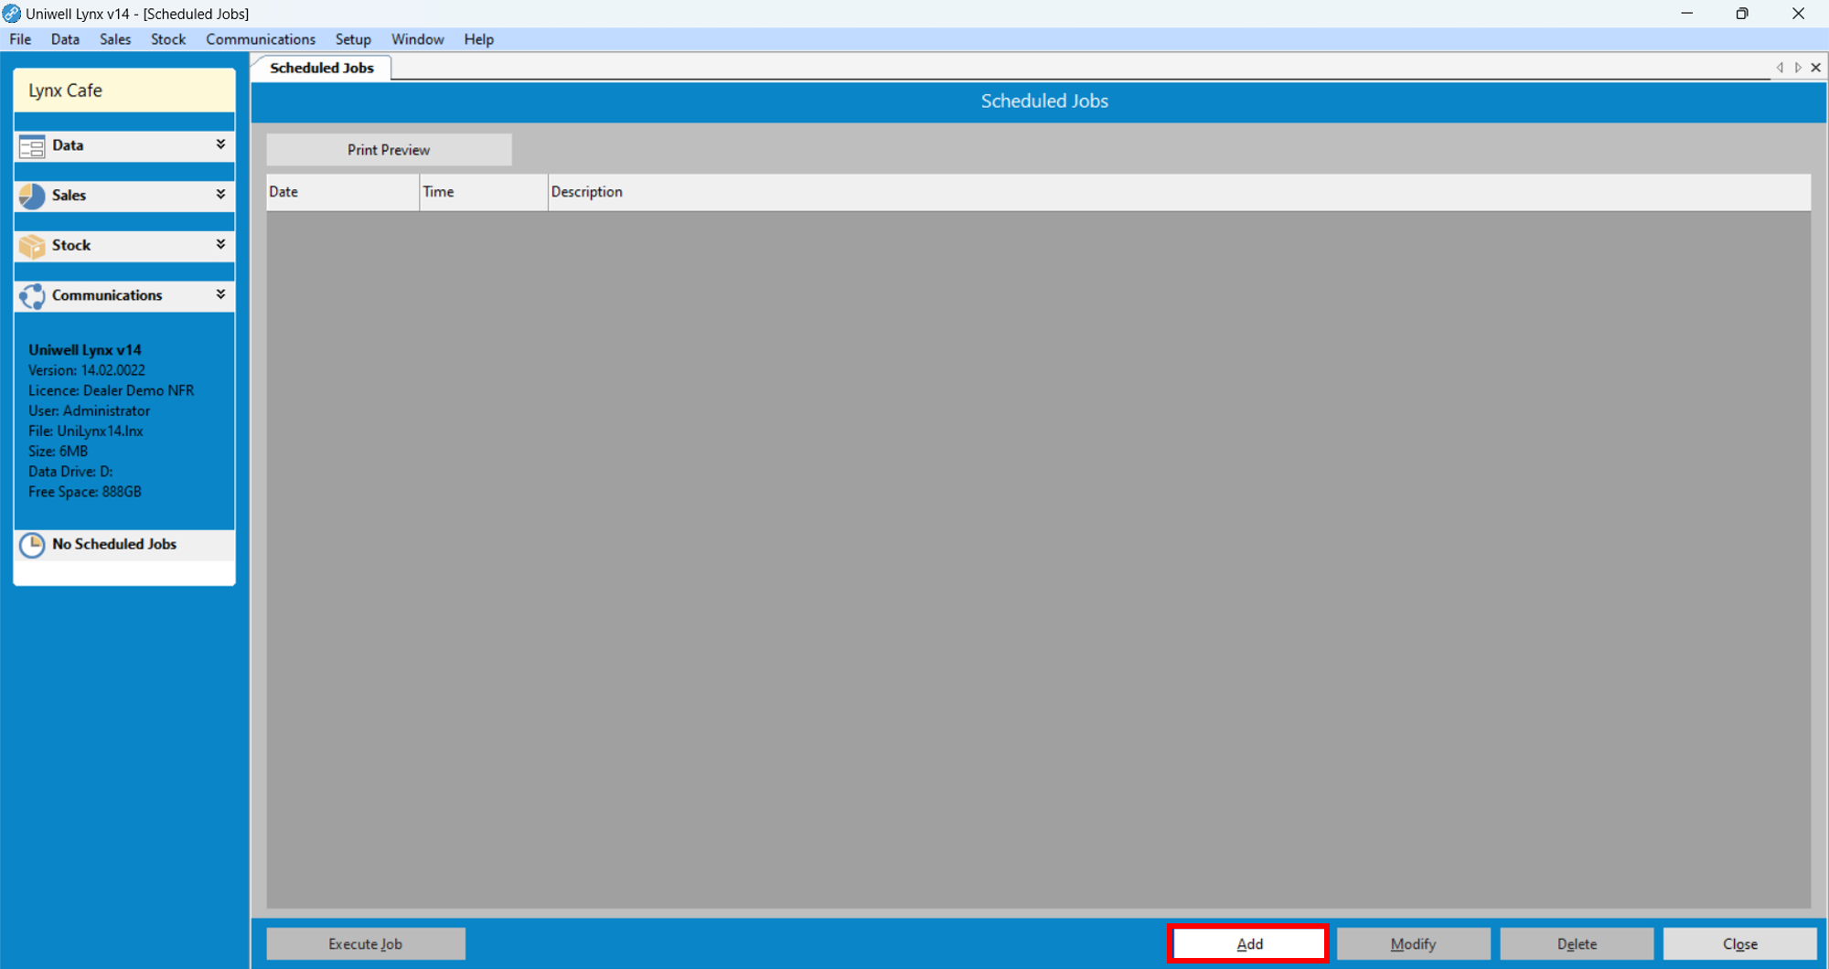This screenshot has width=1829, height=969.
Task: Expand the Stock sidebar section chevron
Action: coord(220,244)
